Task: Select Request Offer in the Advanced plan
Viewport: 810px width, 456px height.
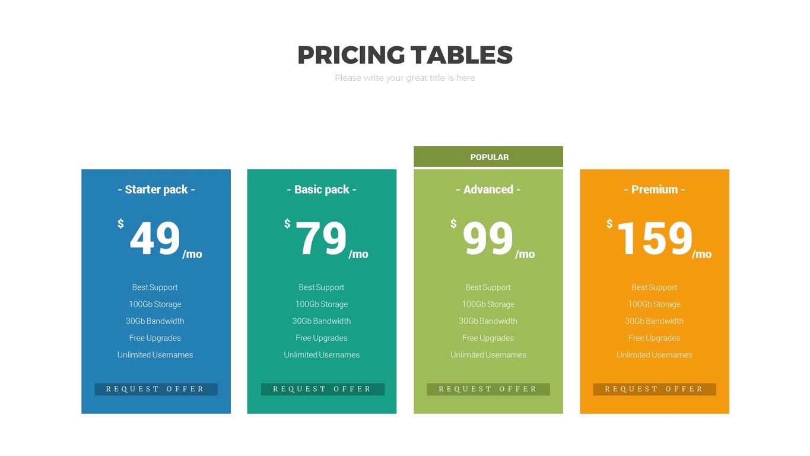Action: tap(488, 389)
